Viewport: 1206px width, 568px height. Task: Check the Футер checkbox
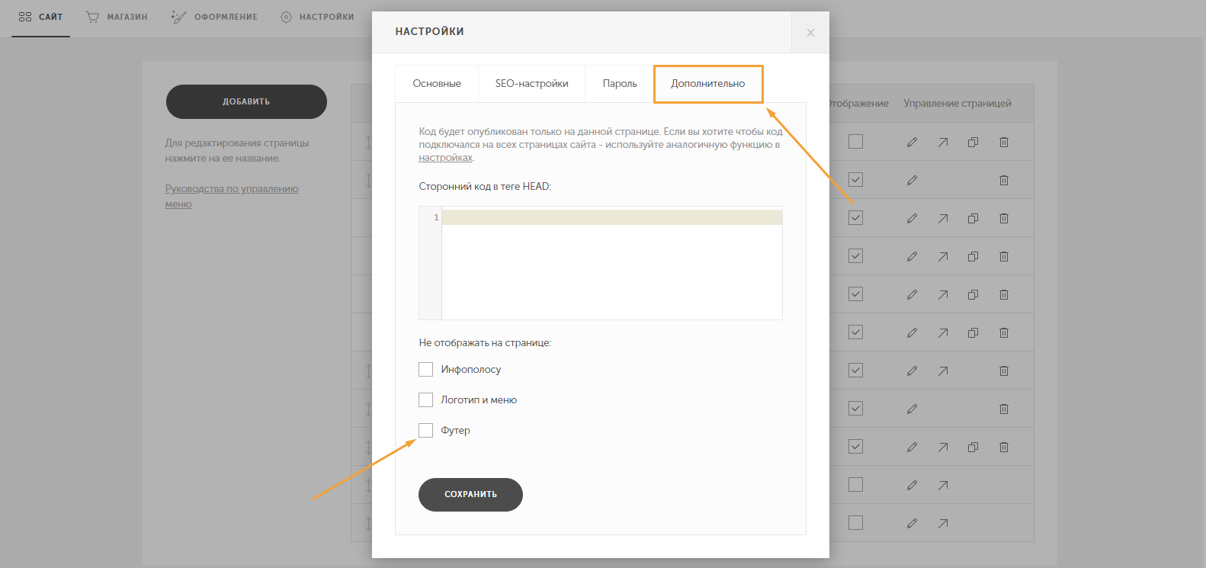425,431
